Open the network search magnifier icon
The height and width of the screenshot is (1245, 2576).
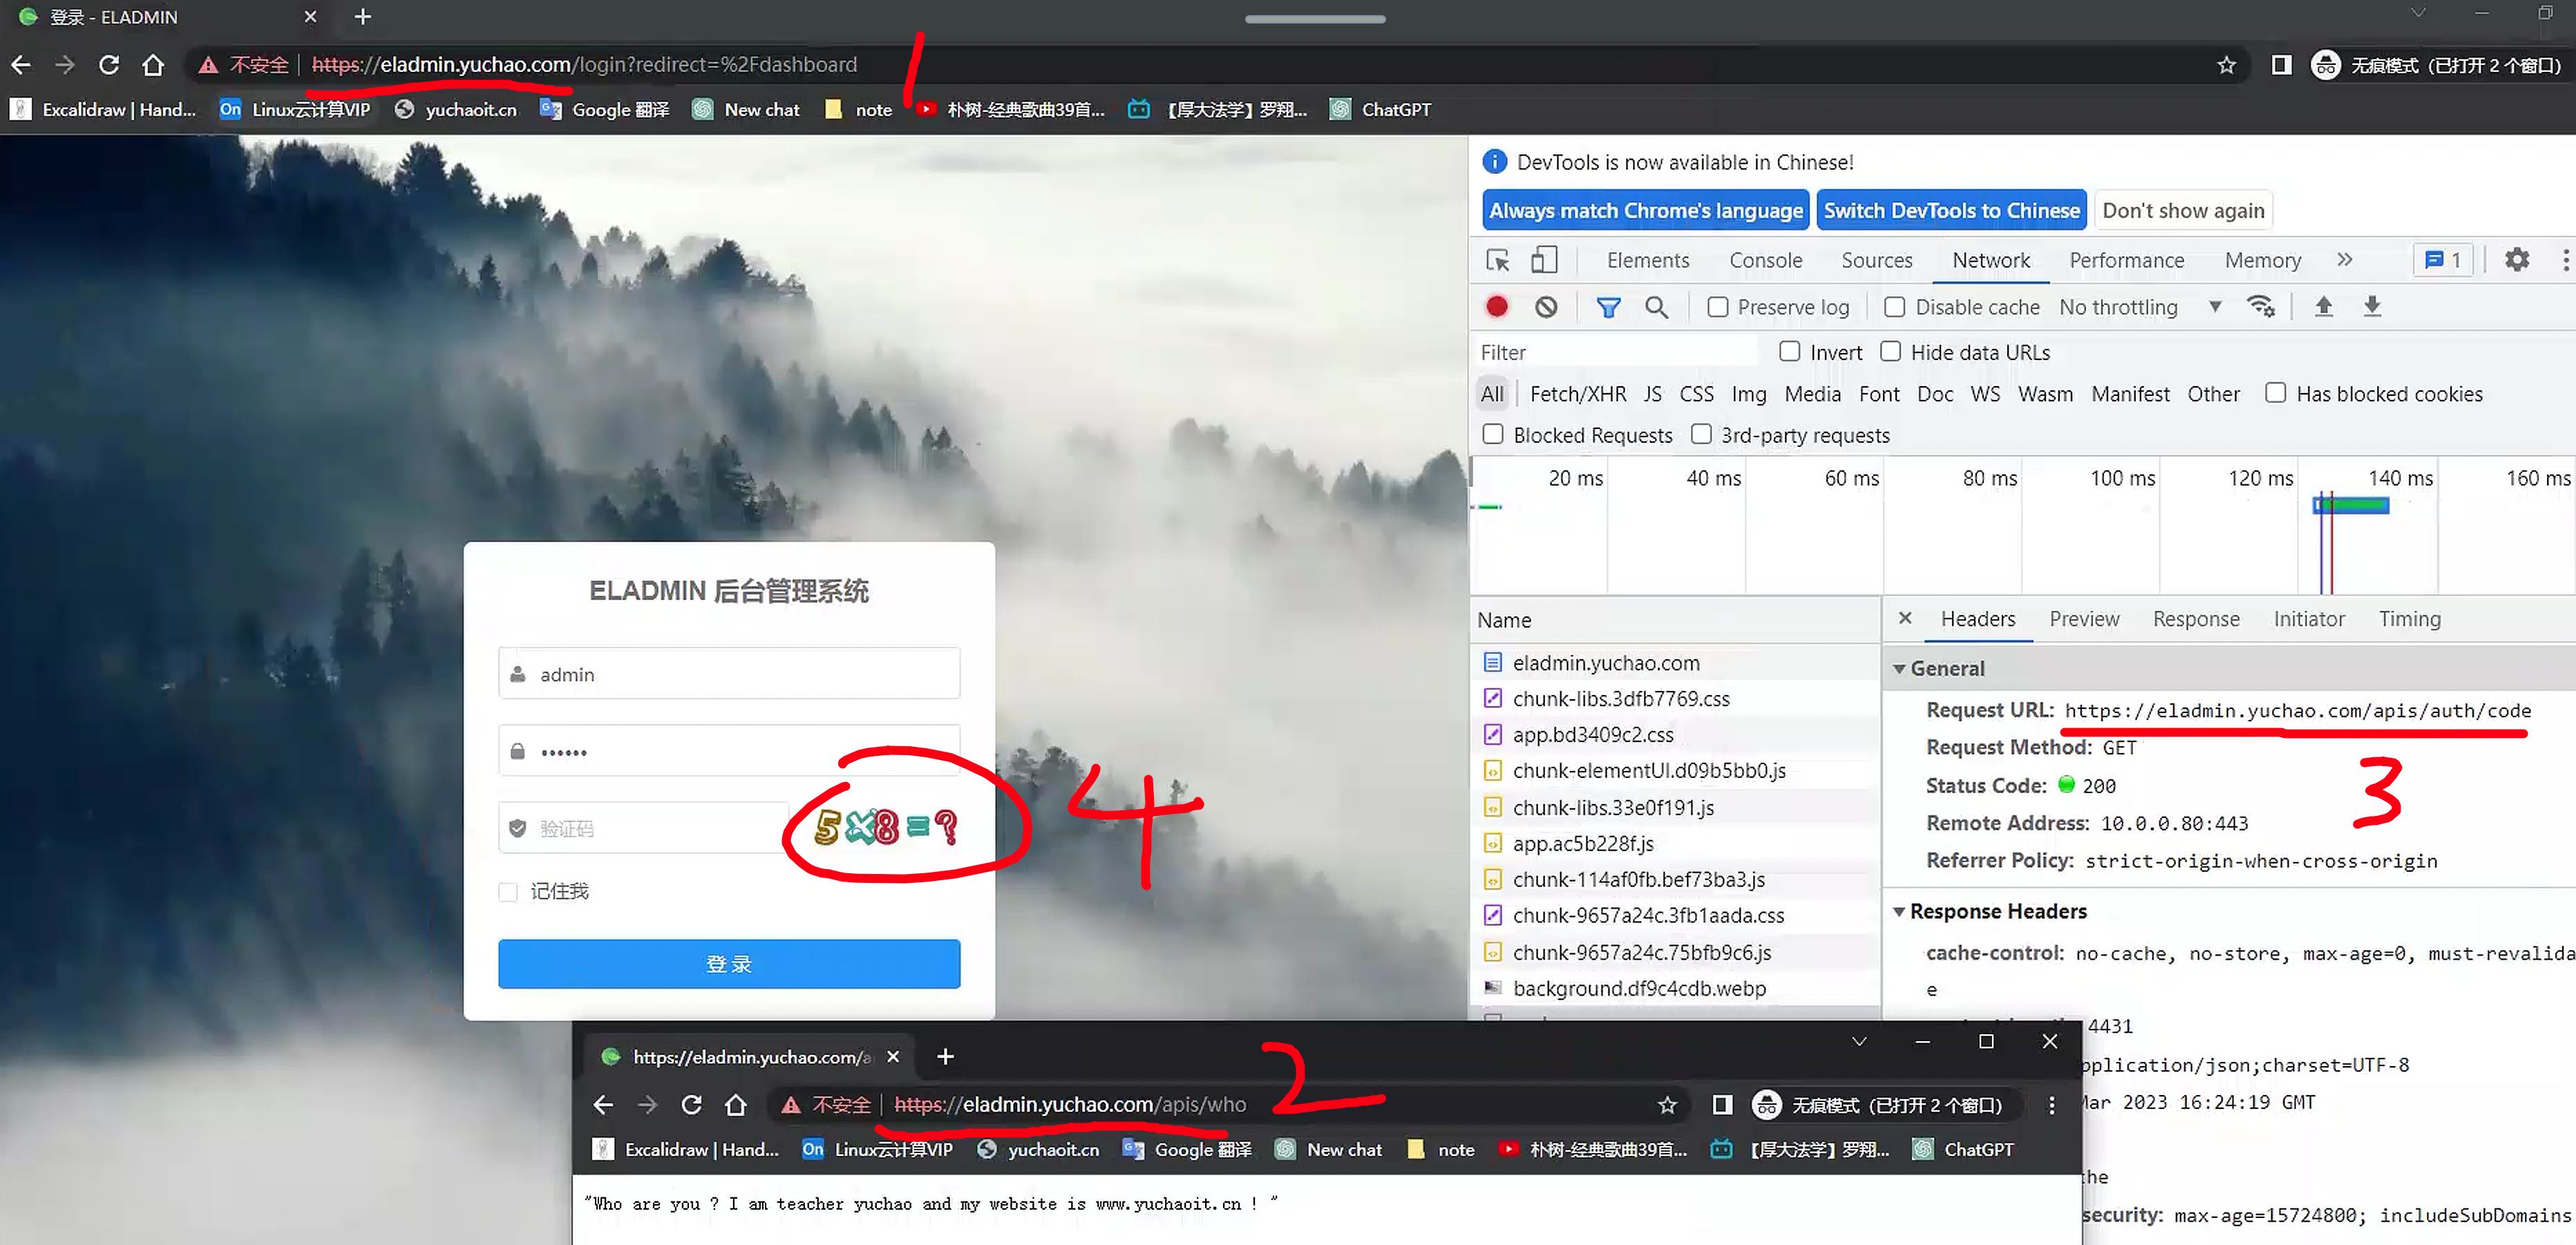tap(1656, 307)
